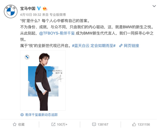Click the blue V verification badge
Viewport: 157px width, 128px height.
(39, 9)
